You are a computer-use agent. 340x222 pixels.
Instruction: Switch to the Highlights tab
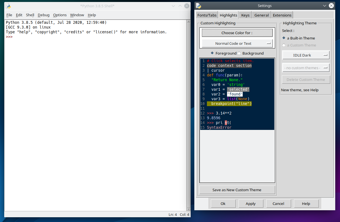[x=228, y=15]
